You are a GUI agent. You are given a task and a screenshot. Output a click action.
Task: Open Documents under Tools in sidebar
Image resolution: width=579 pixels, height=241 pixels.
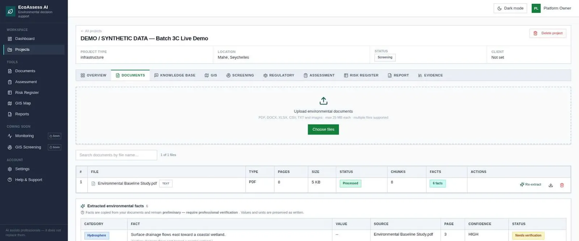tap(34, 71)
